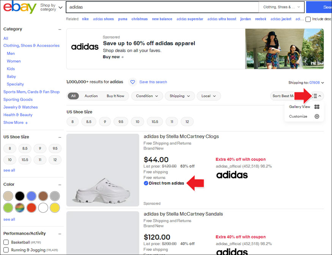The image size is (332, 255).
Task: Check the Basketball filter checkbox
Action: 6,242
